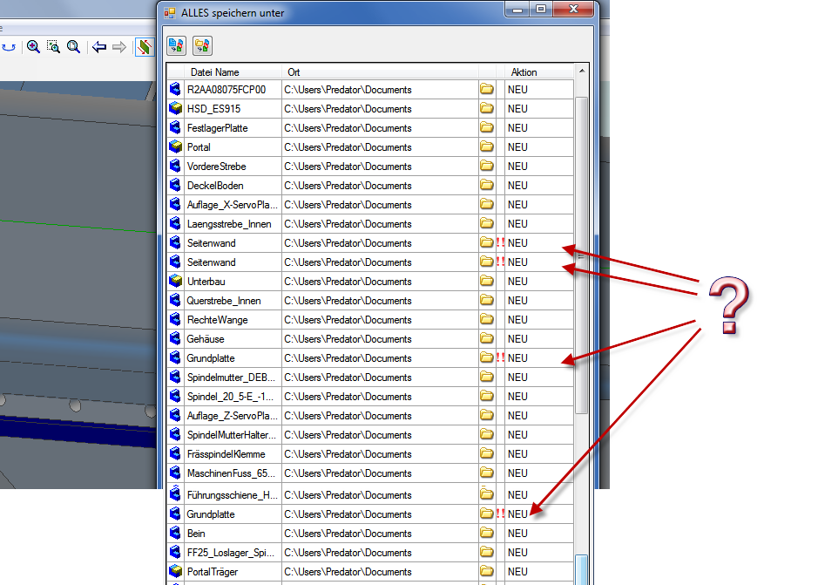The image size is (818, 585).
Task: Select file name Spindelmutter_DEB...
Action: coord(231,378)
